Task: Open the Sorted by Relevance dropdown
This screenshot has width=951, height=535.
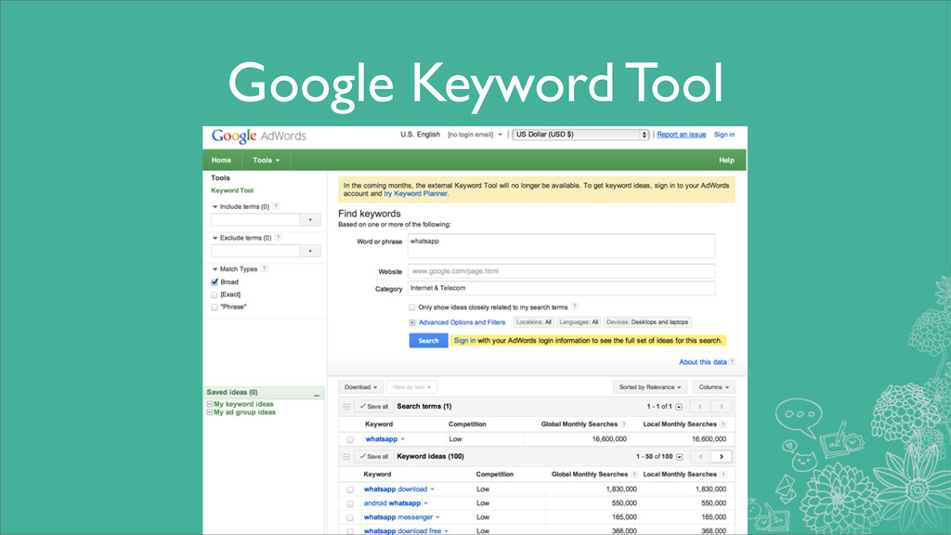Action: 649,387
